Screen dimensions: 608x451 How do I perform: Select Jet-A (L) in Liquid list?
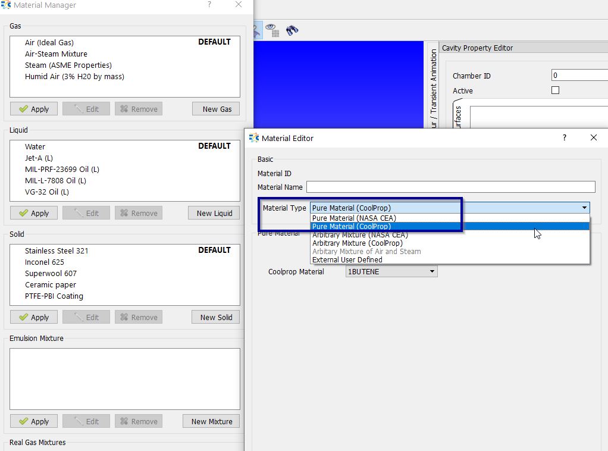point(39,158)
